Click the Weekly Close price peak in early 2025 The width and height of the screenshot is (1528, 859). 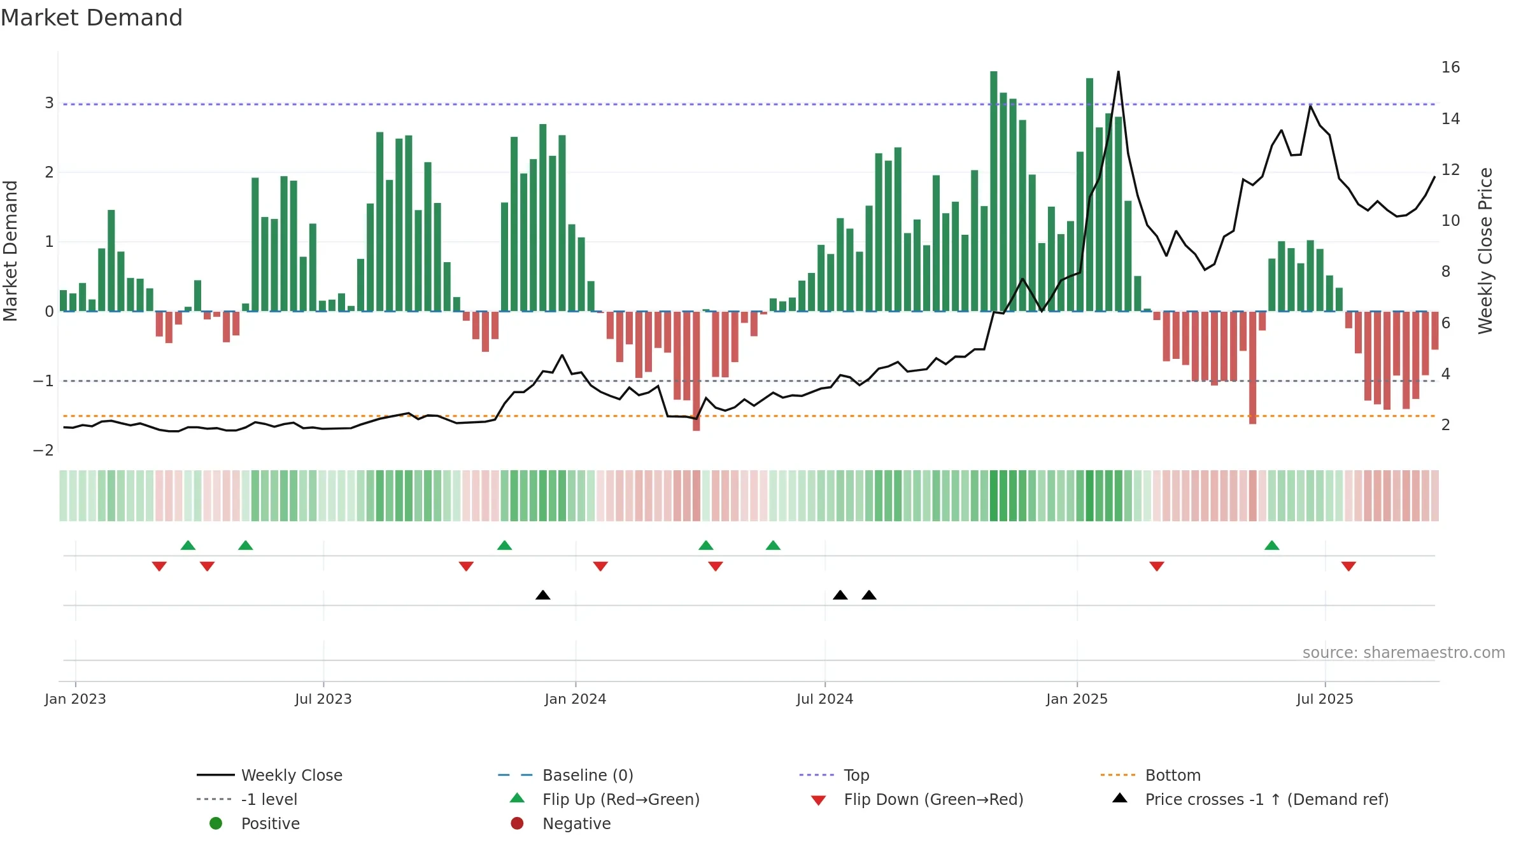click(x=1119, y=72)
